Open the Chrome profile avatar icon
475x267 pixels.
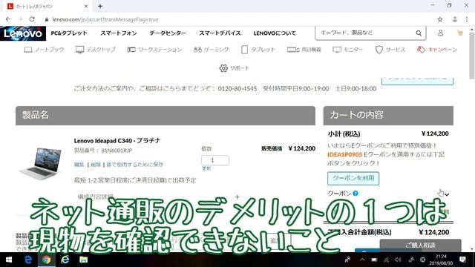click(455, 19)
